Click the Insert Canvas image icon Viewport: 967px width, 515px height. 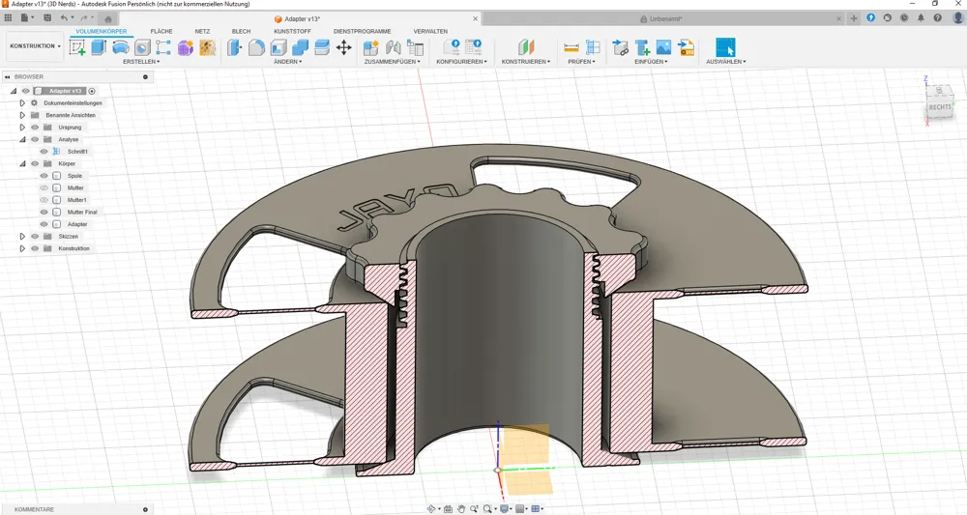(x=663, y=47)
